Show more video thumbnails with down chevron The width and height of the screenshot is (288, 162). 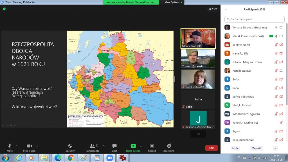[x=198, y=134]
